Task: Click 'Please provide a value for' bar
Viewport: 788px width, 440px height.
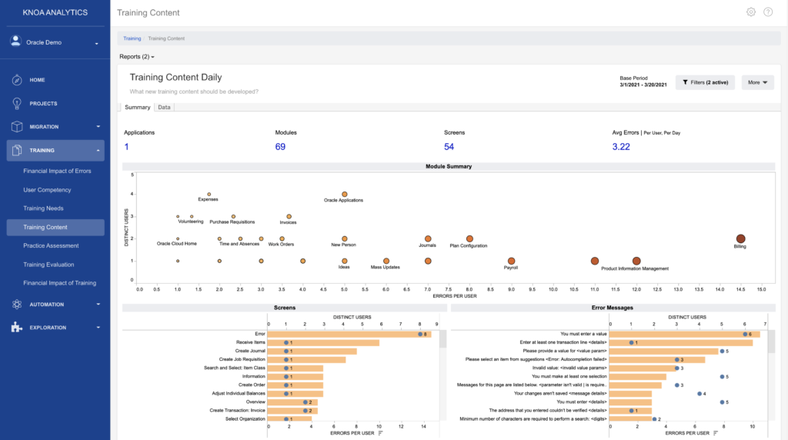Action: (664, 351)
